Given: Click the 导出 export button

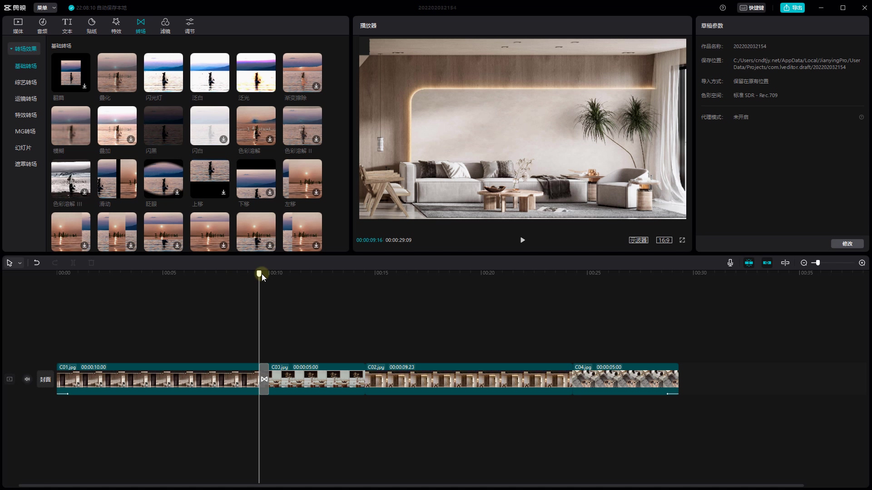Looking at the screenshot, I should 793,8.
